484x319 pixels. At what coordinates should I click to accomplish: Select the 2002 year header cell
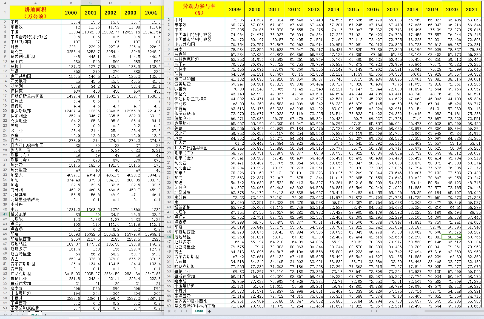click(x=110, y=13)
